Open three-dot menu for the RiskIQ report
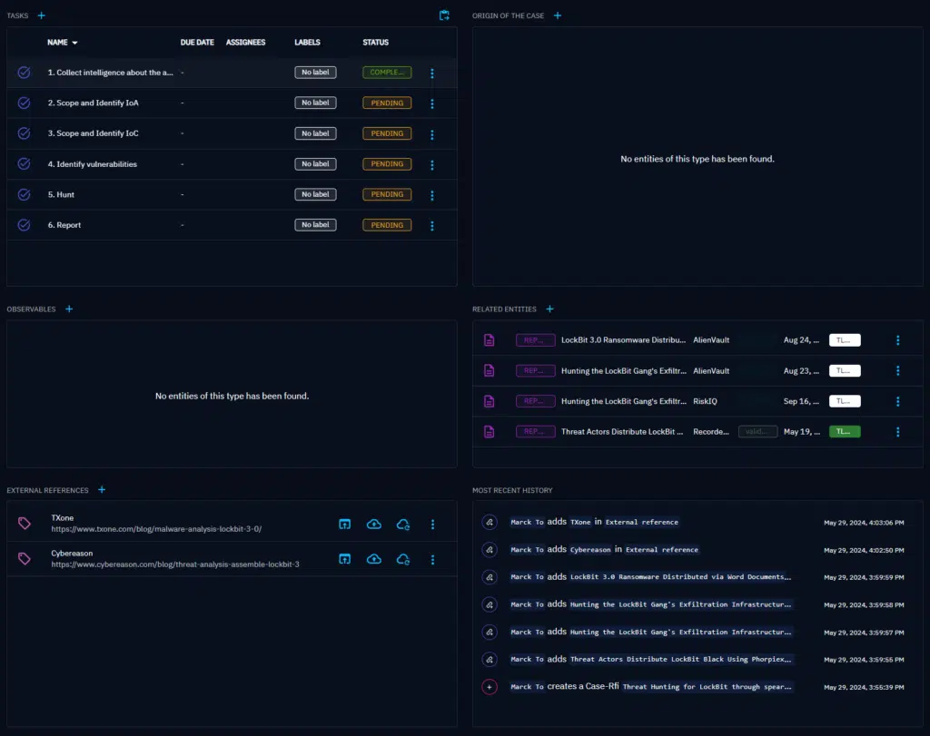 pos(898,401)
